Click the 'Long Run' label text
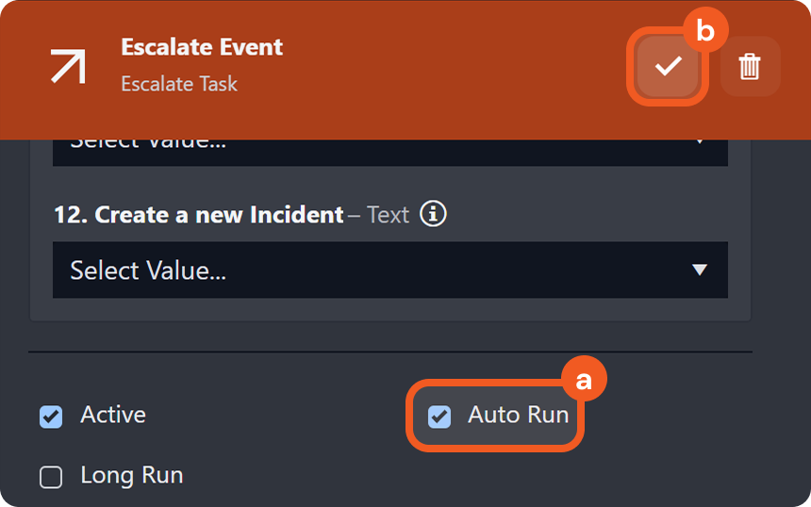The width and height of the screenshot is (811, 507). [x=131, y=475]
